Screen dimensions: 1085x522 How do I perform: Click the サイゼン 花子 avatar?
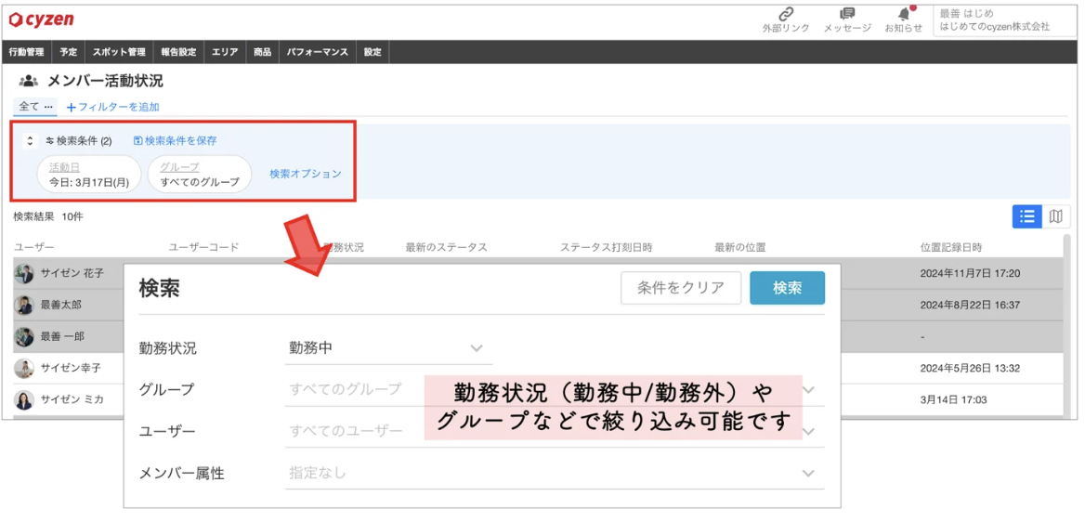coord(24,273)
